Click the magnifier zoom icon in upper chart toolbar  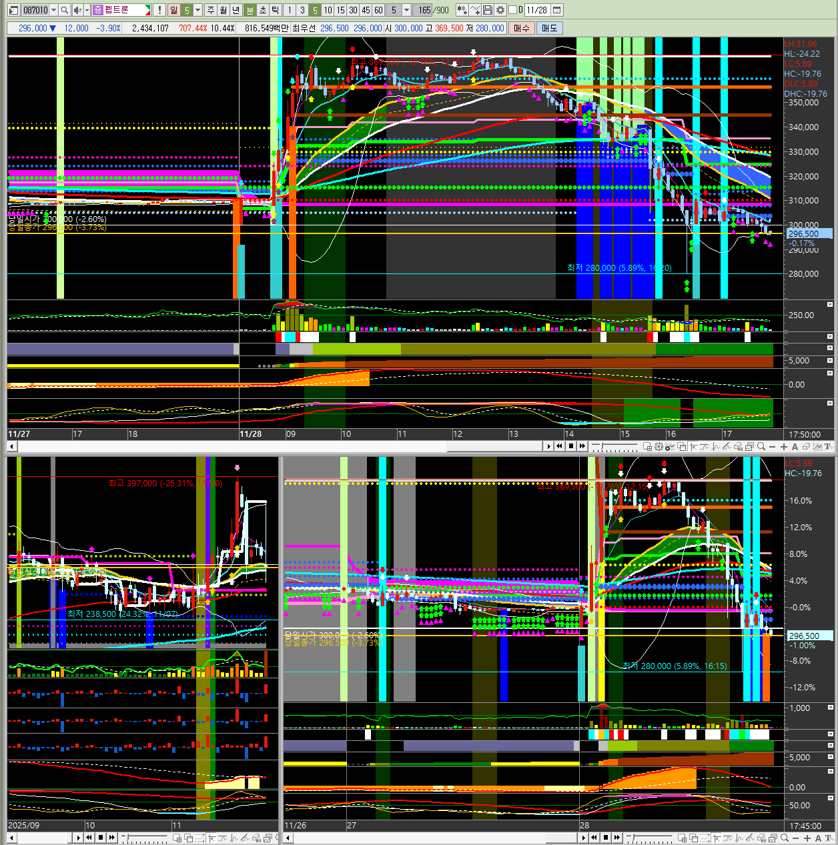point(761,447)
